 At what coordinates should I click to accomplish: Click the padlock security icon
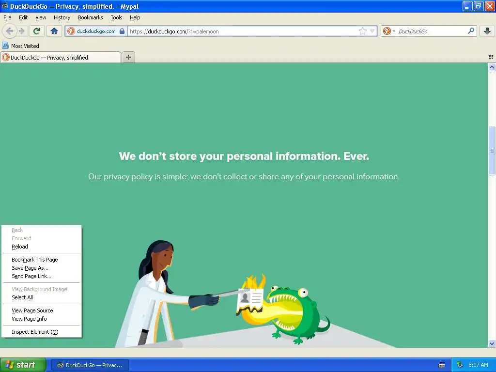pos(122,31)
